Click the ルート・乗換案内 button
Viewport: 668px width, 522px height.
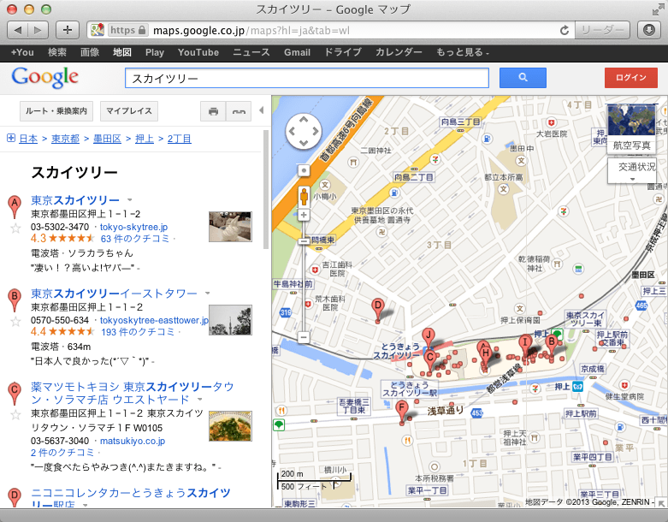56,111
